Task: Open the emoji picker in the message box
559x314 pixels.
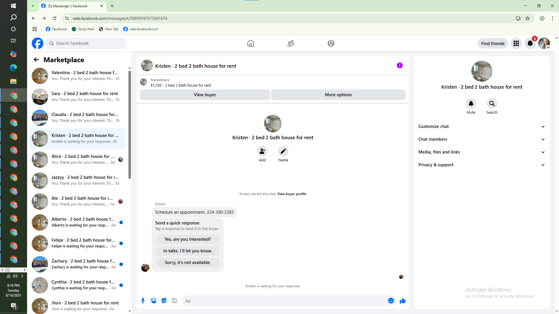Action: [391, 301]
